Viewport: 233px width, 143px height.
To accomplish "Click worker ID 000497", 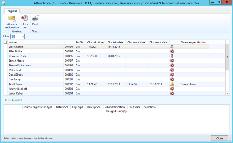I will [69, 61].
